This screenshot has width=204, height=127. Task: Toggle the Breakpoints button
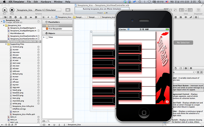[x=68, y=10]
